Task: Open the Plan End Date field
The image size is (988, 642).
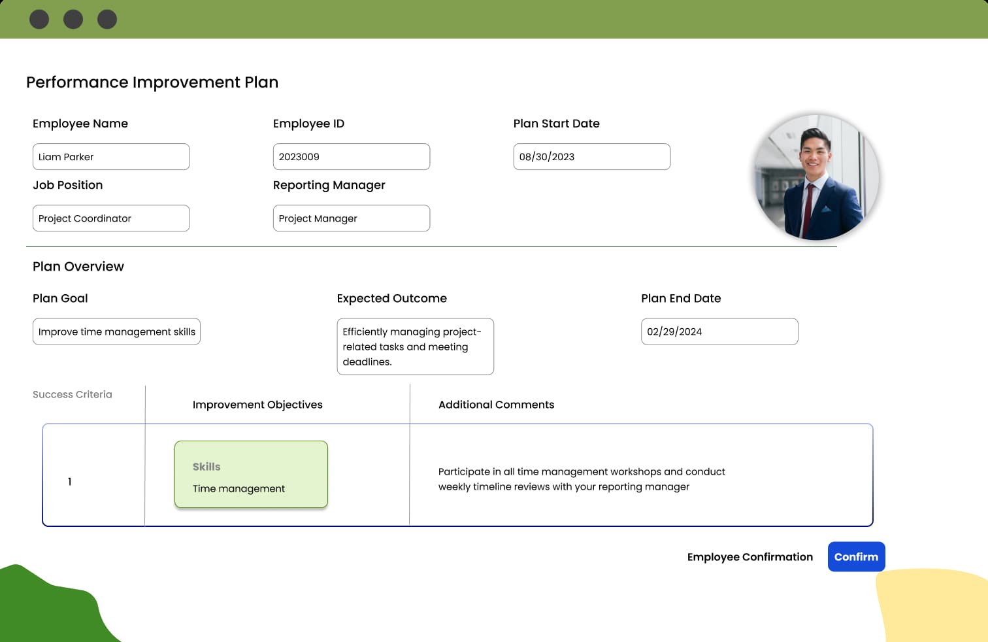Action: [719, 331]
